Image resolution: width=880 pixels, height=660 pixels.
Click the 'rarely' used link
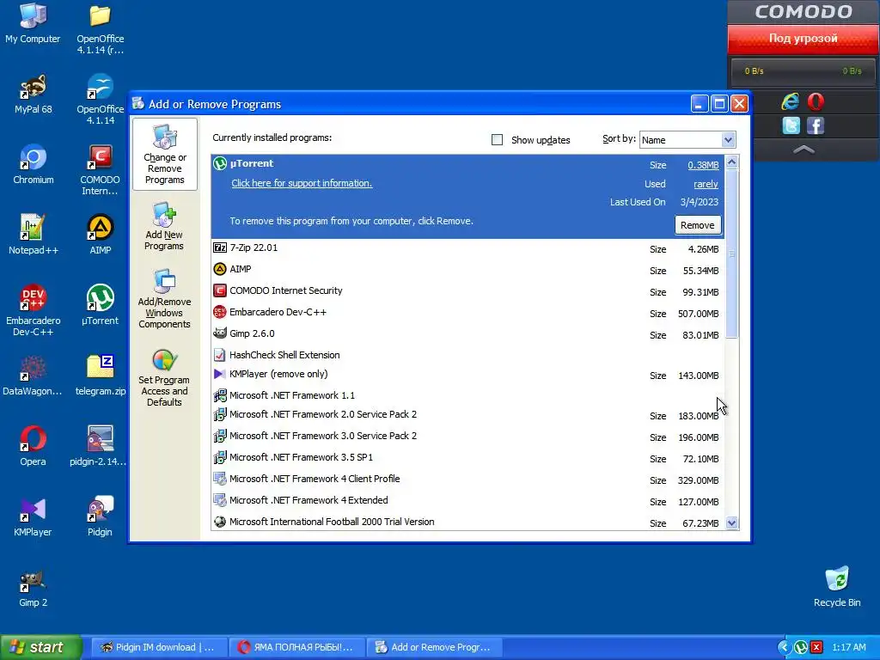coord(706,184)
